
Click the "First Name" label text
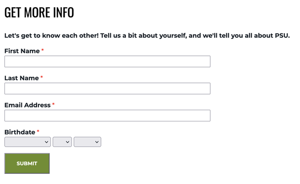coord(22,51)
